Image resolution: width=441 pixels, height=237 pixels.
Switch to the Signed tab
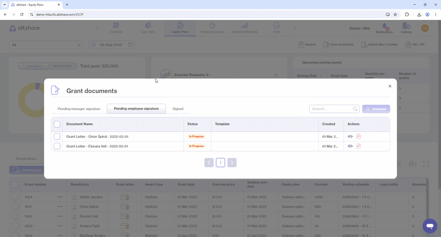(x=178, y=109)
